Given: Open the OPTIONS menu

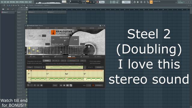Looking at the screenshot, I should [22, 2].
